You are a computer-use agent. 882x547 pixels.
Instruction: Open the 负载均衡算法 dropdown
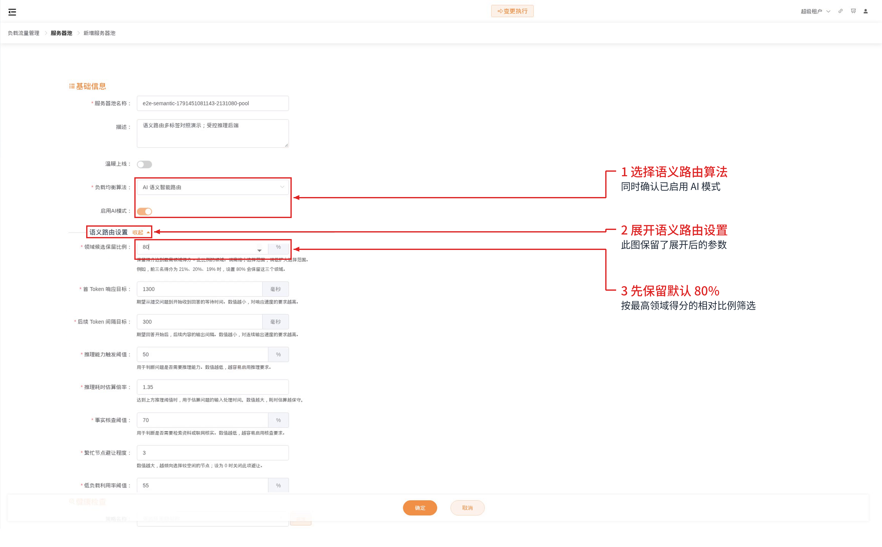coord(213,187)
